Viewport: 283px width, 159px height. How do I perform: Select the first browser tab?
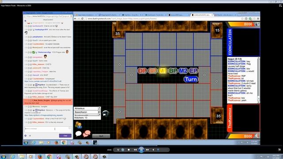pos(86,15)
